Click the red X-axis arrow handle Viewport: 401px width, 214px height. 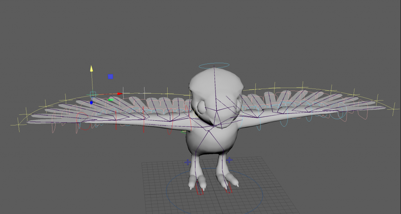[x=120, y=94]
